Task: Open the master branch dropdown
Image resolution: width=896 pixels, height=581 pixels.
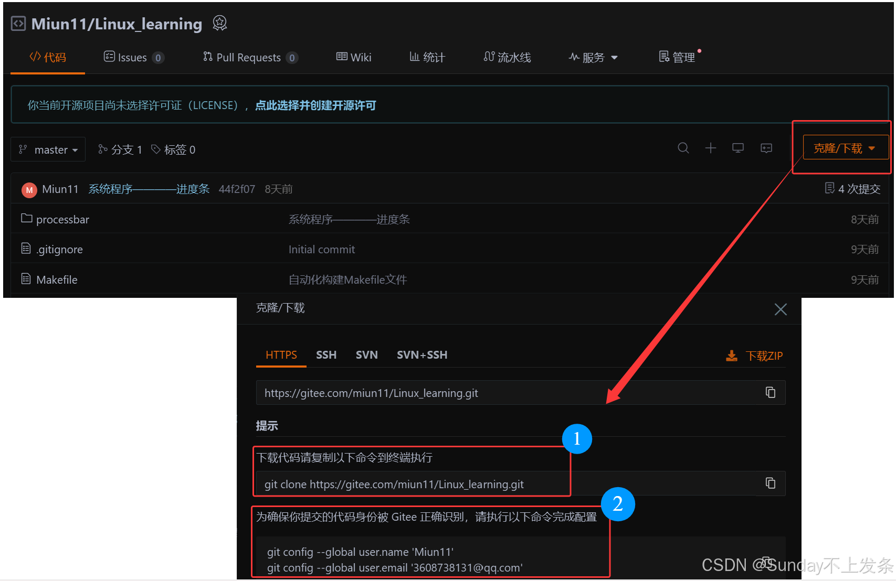Action: [48, 149]
